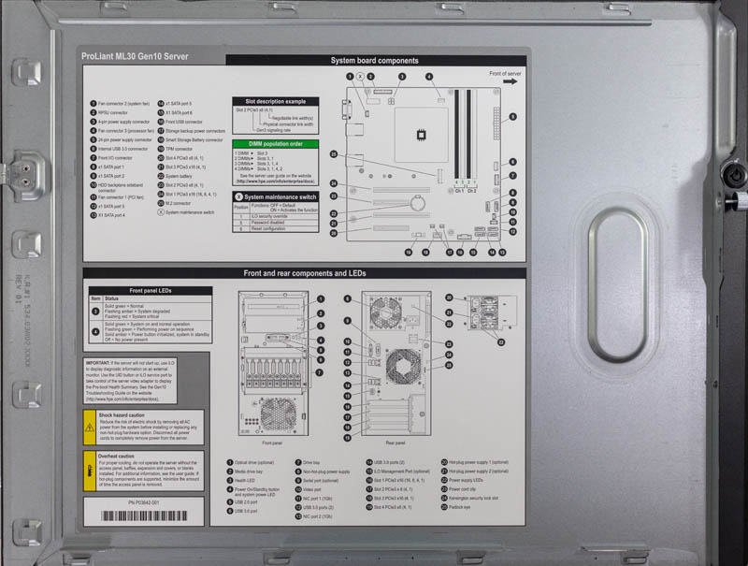This screenshot has width=748, height=566.
Task: Click the power button on chassis edge
Action: coord(735,176)
